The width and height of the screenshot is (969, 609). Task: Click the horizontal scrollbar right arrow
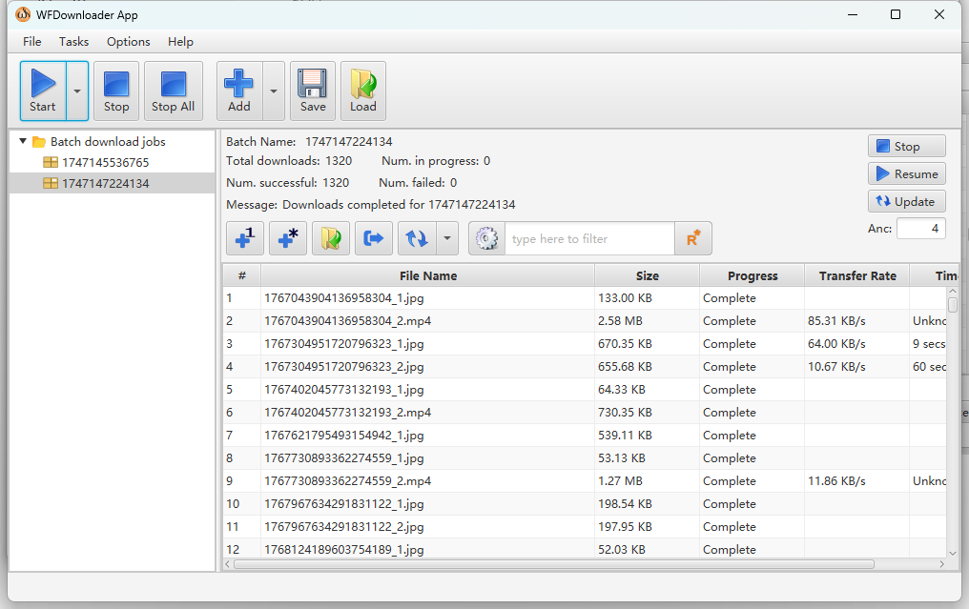[x=941, y=564]
